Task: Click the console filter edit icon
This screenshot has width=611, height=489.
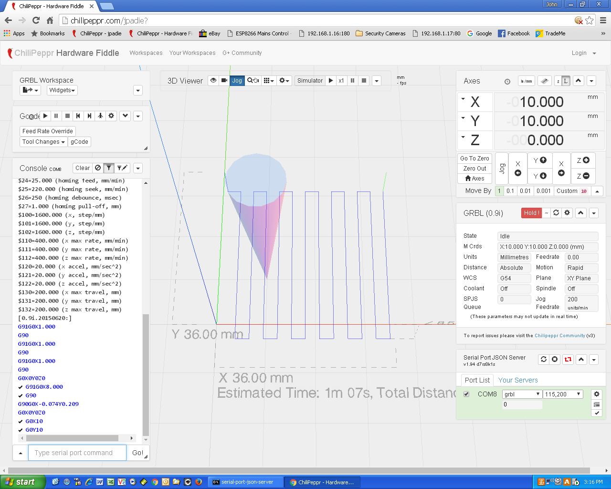Action: [122, 168]
